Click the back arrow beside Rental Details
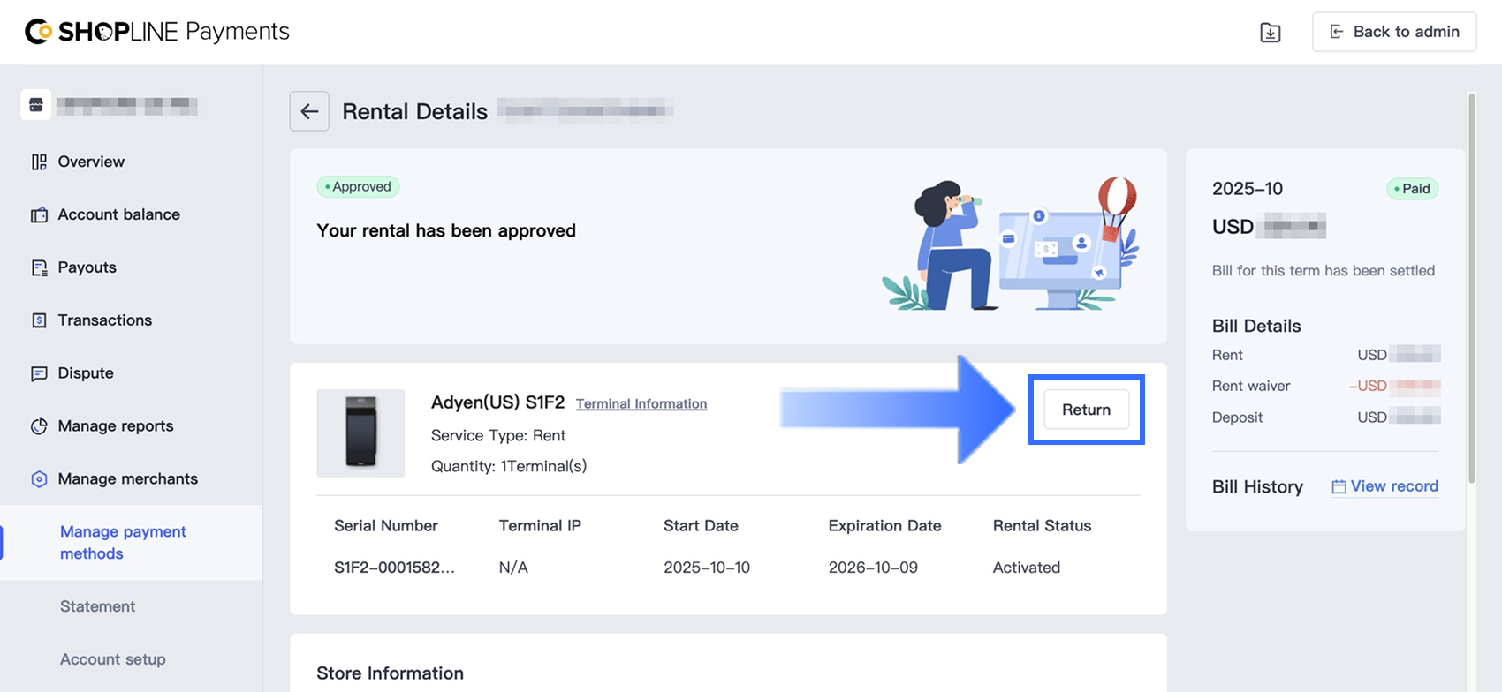Image resolution: width=1502 pixels, height=692 pixels. point(309,111)
